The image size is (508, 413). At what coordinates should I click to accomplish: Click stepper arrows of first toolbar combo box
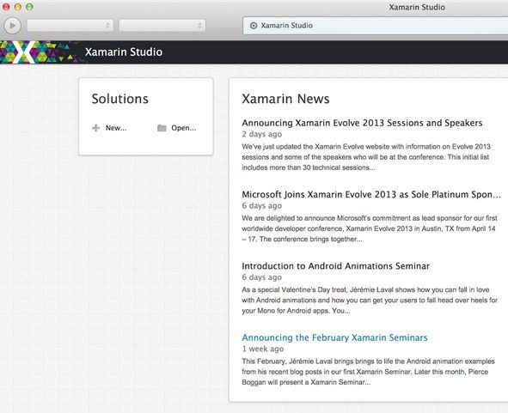pos(107,26)
